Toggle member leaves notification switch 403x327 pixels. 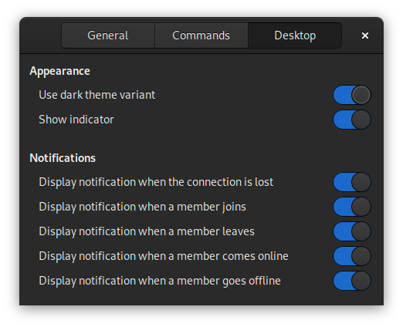[352, 231]
